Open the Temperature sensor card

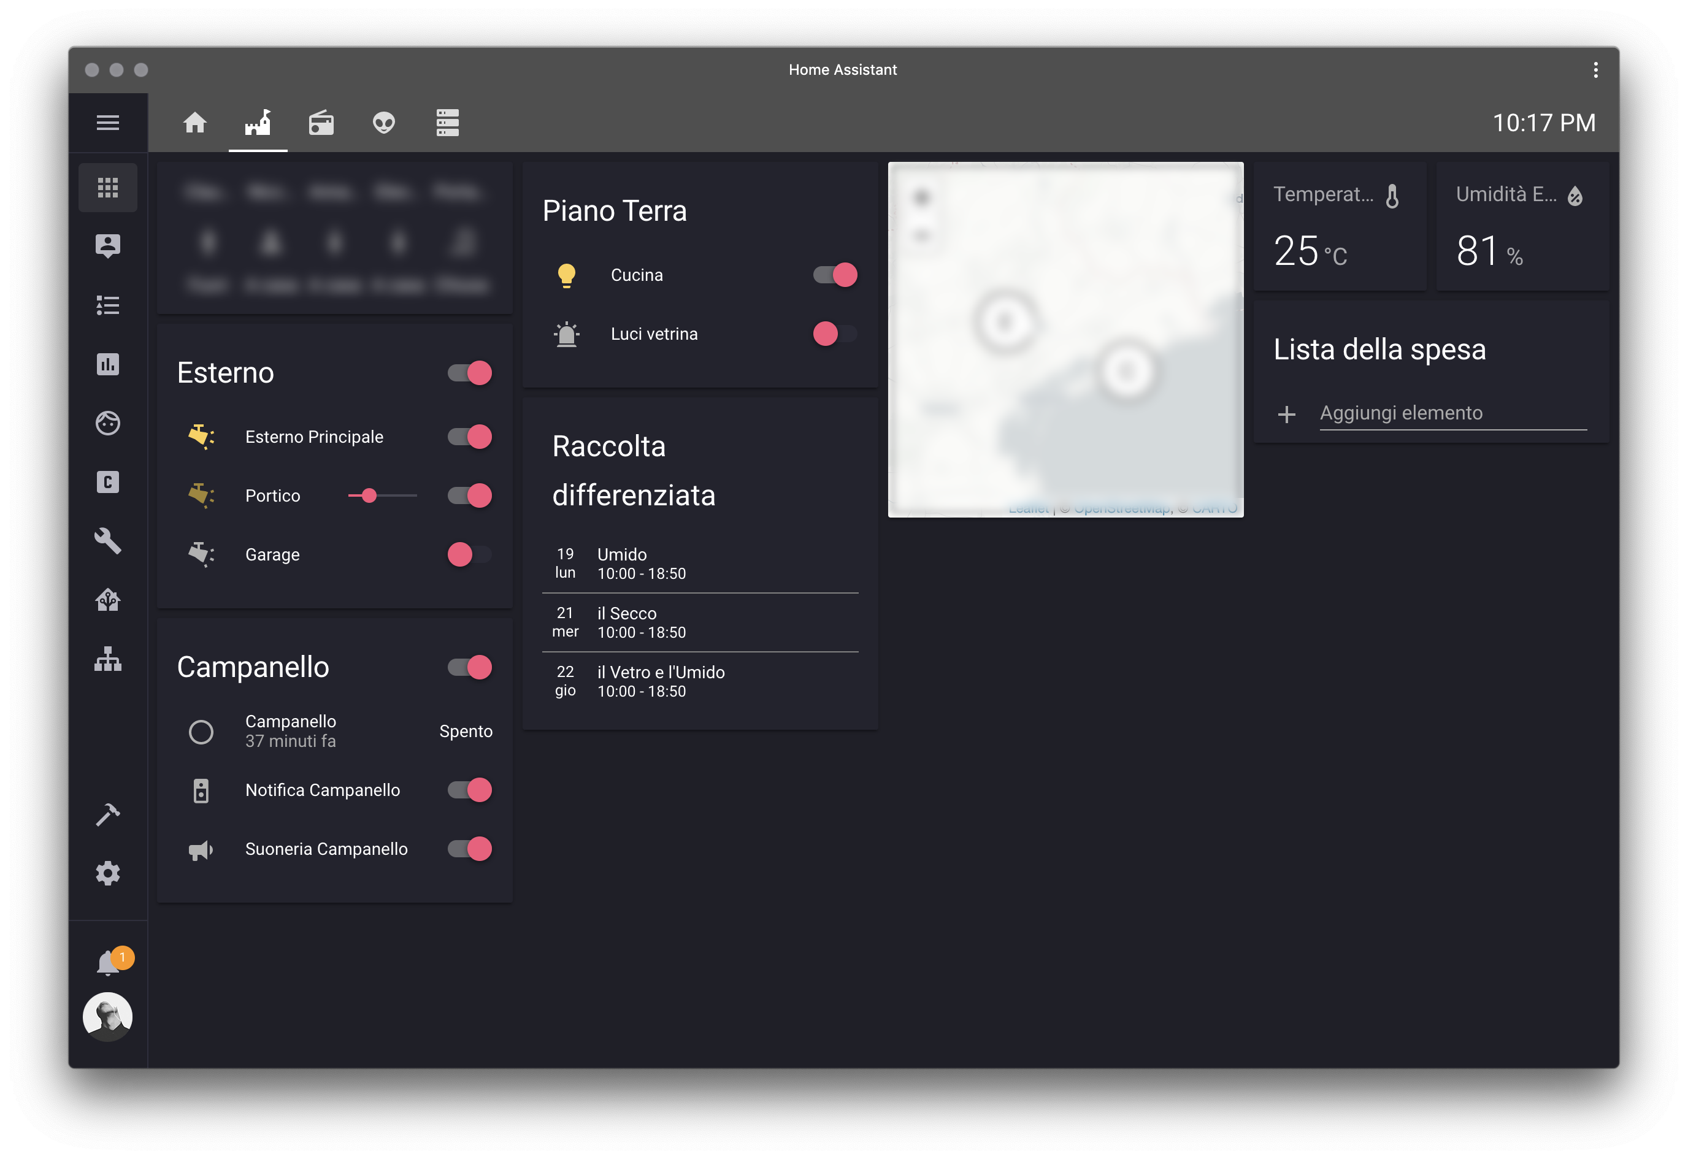pos(1340,226)
